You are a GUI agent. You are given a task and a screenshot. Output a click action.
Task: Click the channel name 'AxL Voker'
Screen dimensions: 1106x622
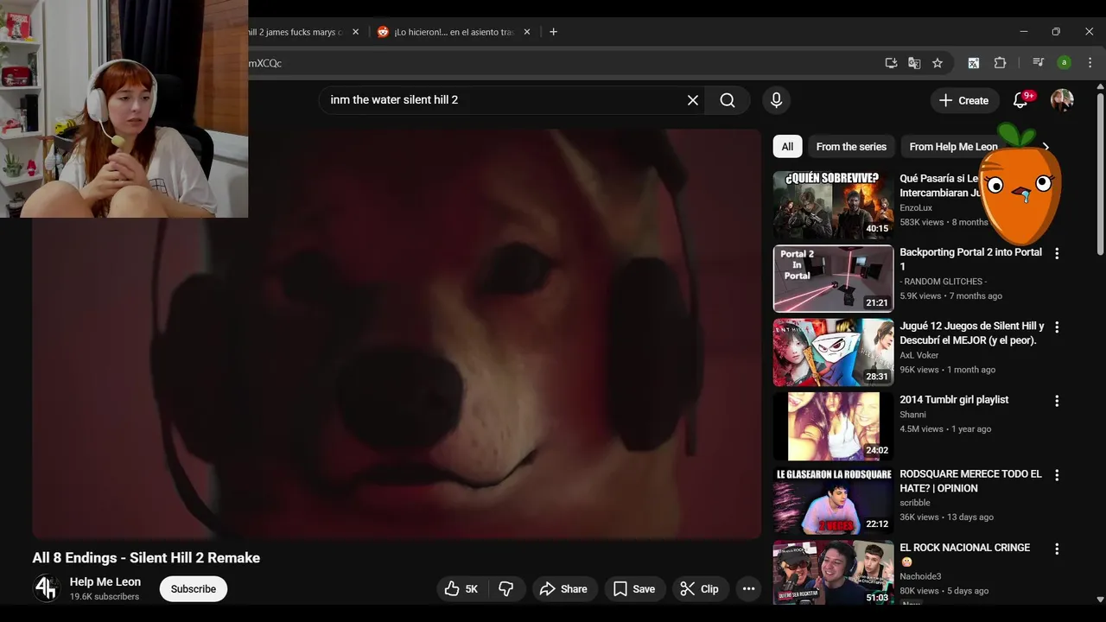tap(918, 355)
